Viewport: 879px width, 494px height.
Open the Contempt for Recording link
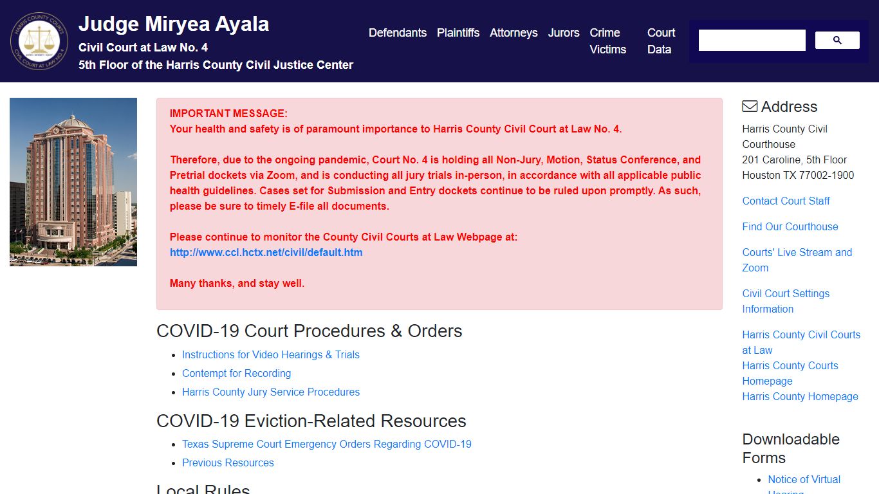[x=236, y=373]
